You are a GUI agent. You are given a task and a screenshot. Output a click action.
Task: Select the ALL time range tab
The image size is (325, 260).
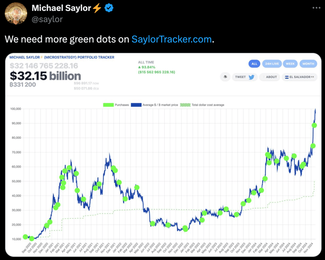tap(254, 64)
